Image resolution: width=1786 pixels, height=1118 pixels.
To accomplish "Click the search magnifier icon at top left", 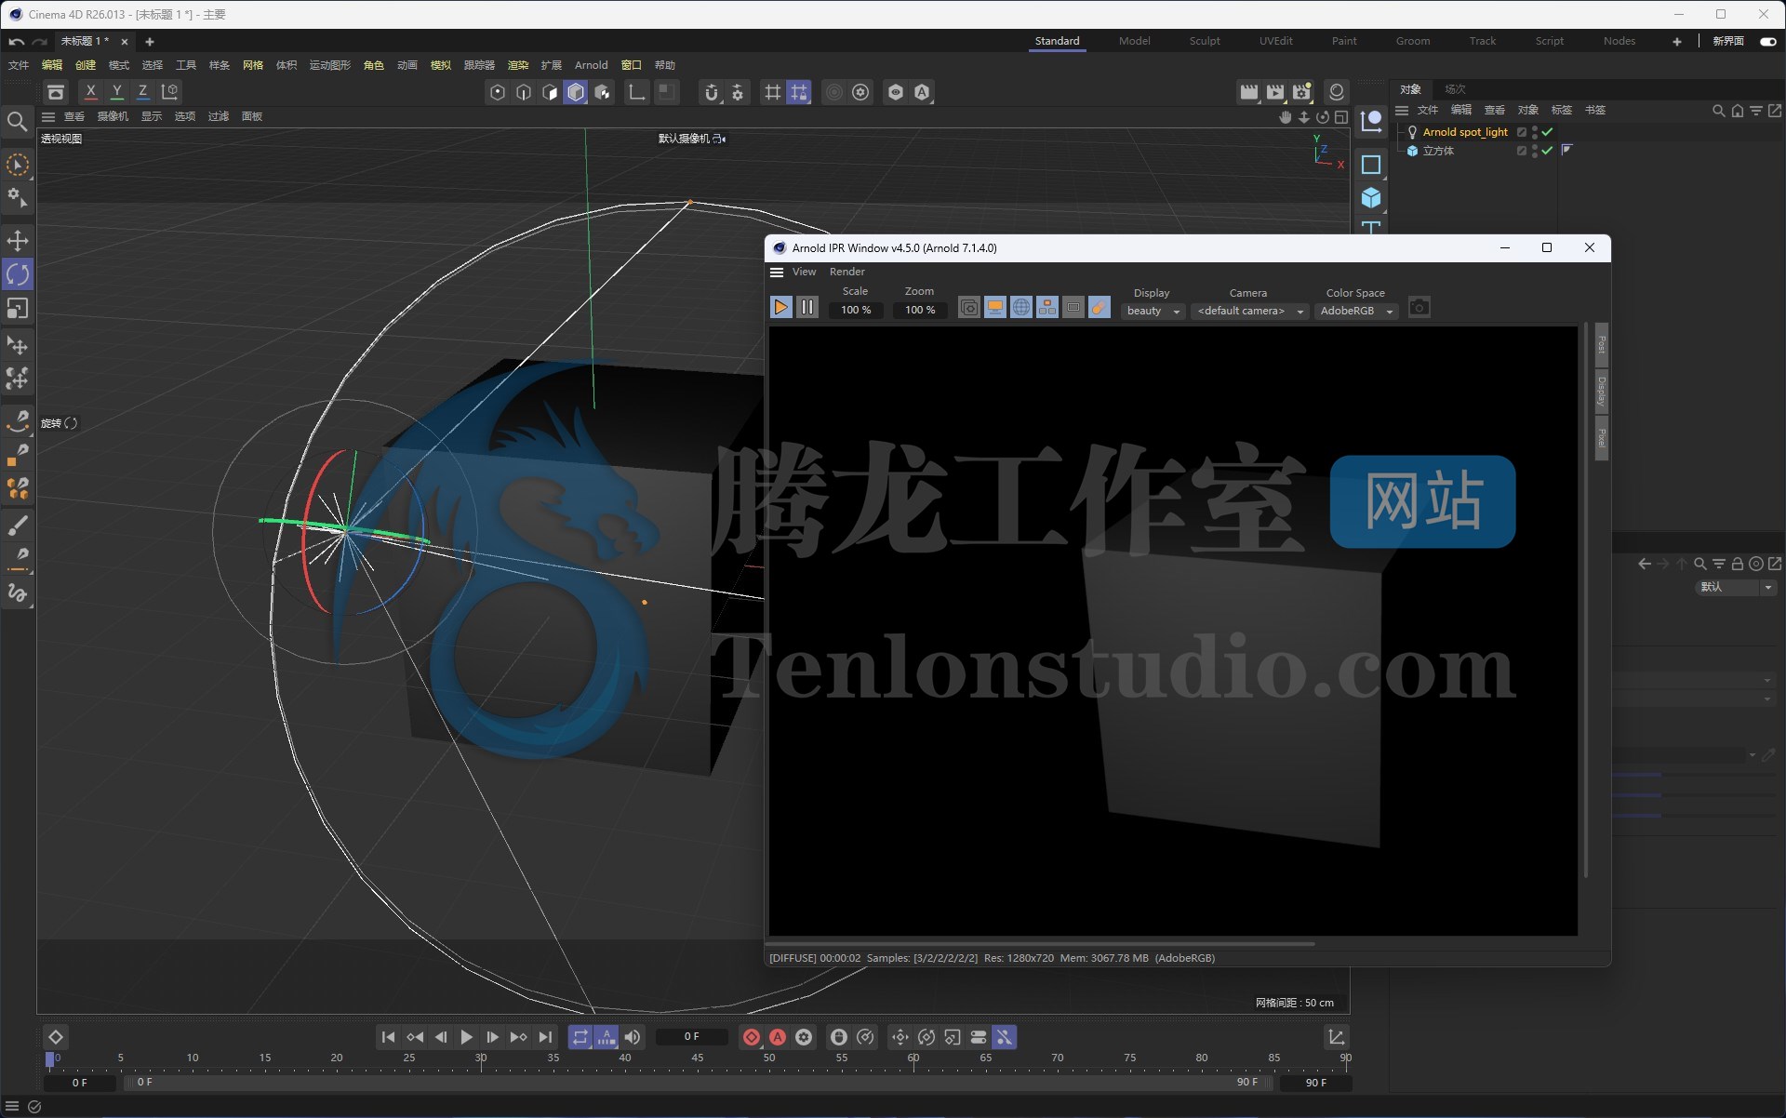I will (x=17, y=122).
